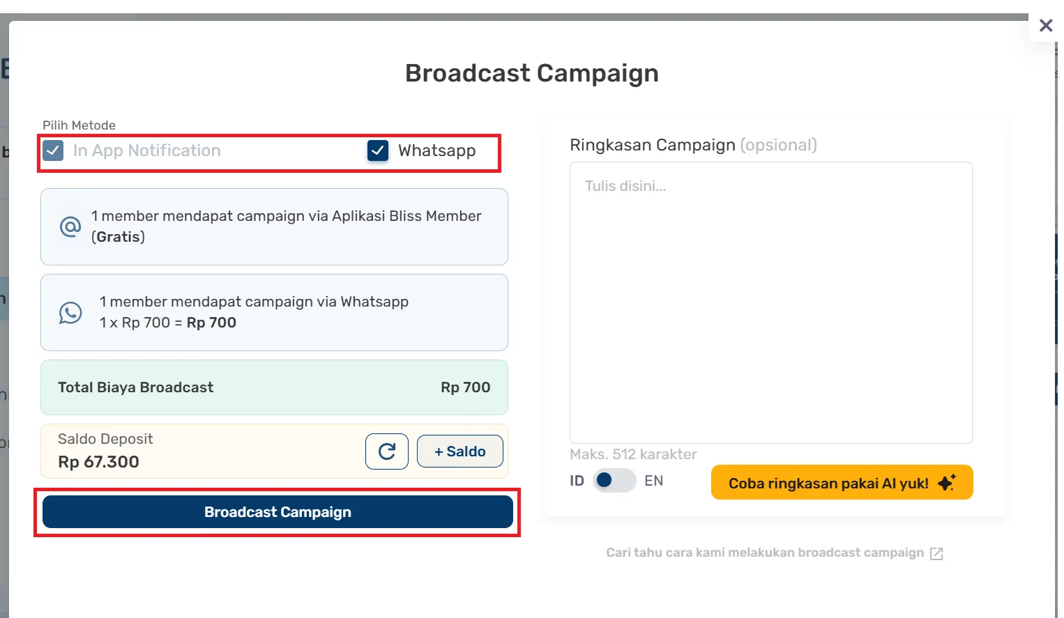Open "Cari tahu cara kami melakukan broadcast campaign" link
Screen dimensions: 1064x618
764,553
